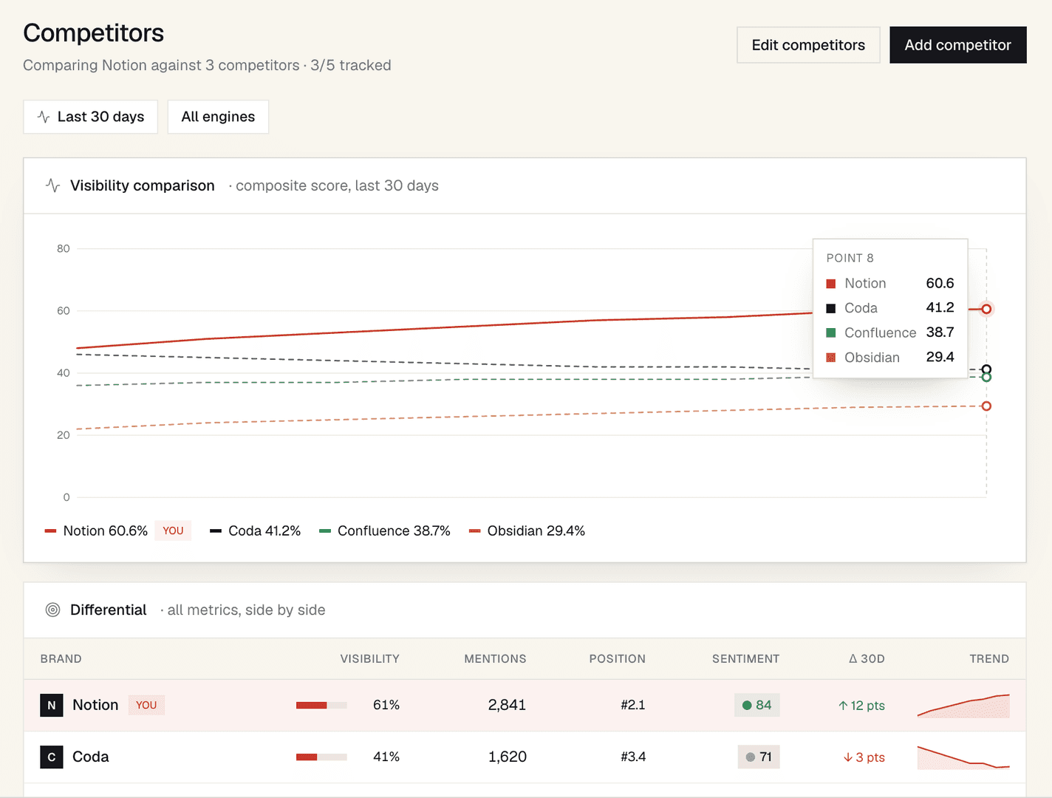Toggle the Confluence 38.7% legend entry
Viewport: 1052px width, 798px height.
385,531
